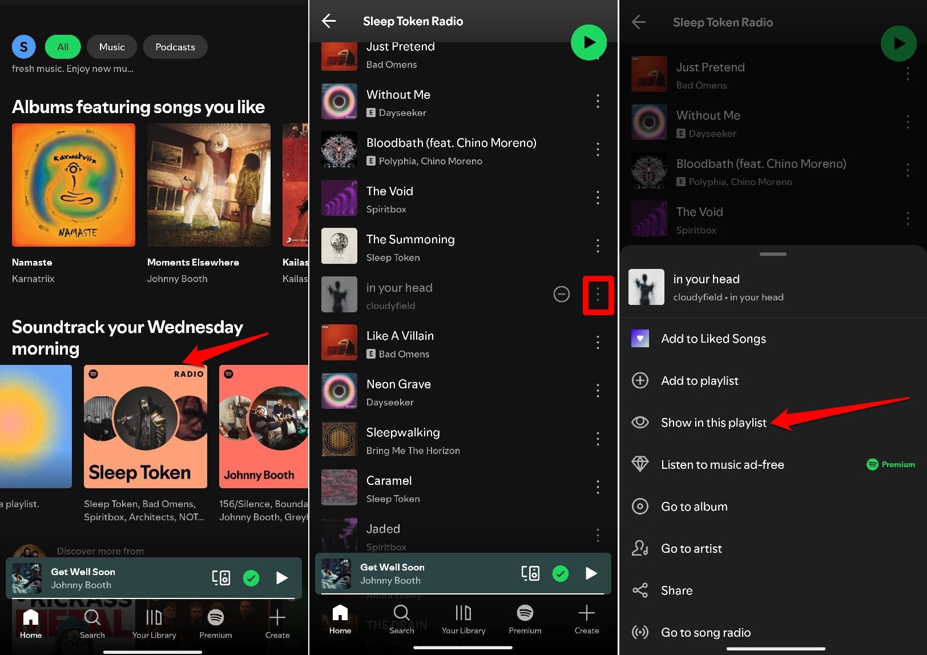Select the Podcasts filter chip

click(x=175, y=47)
